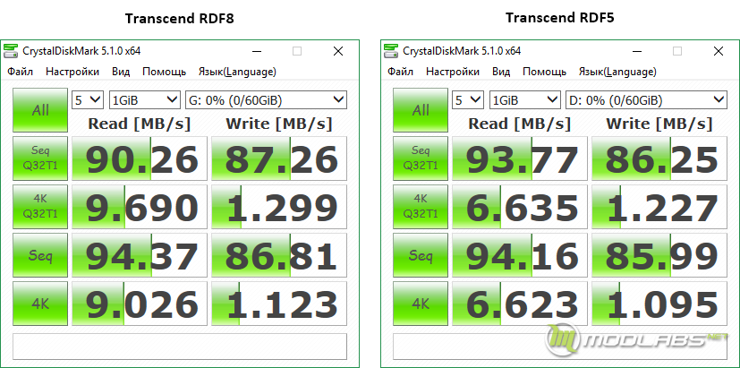Click the comment field at bottom of RDF8 window
The image size is (740, 368).
[x=180, y=347]
